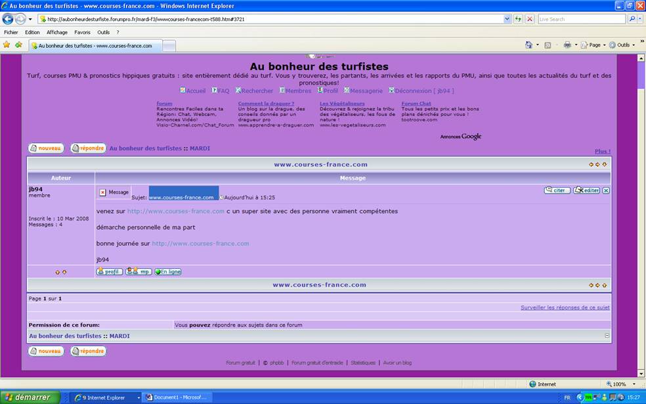The width and height of the screenshot is (646, 404).
Task: Click the 'Inscrit le : 10 Mar 2008' text
Action: click(58, 218)
